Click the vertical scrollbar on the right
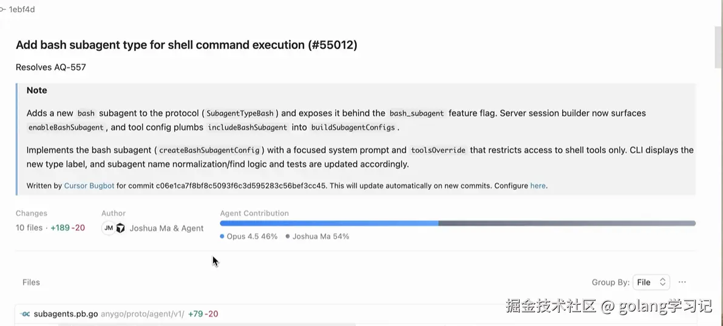Viewport: 723px width, 326px height. pyautogui.click(x=719, y=48)
